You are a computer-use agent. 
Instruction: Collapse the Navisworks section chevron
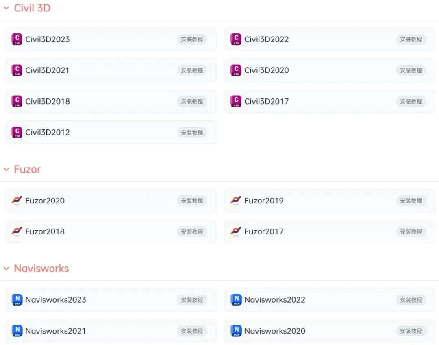6,269
